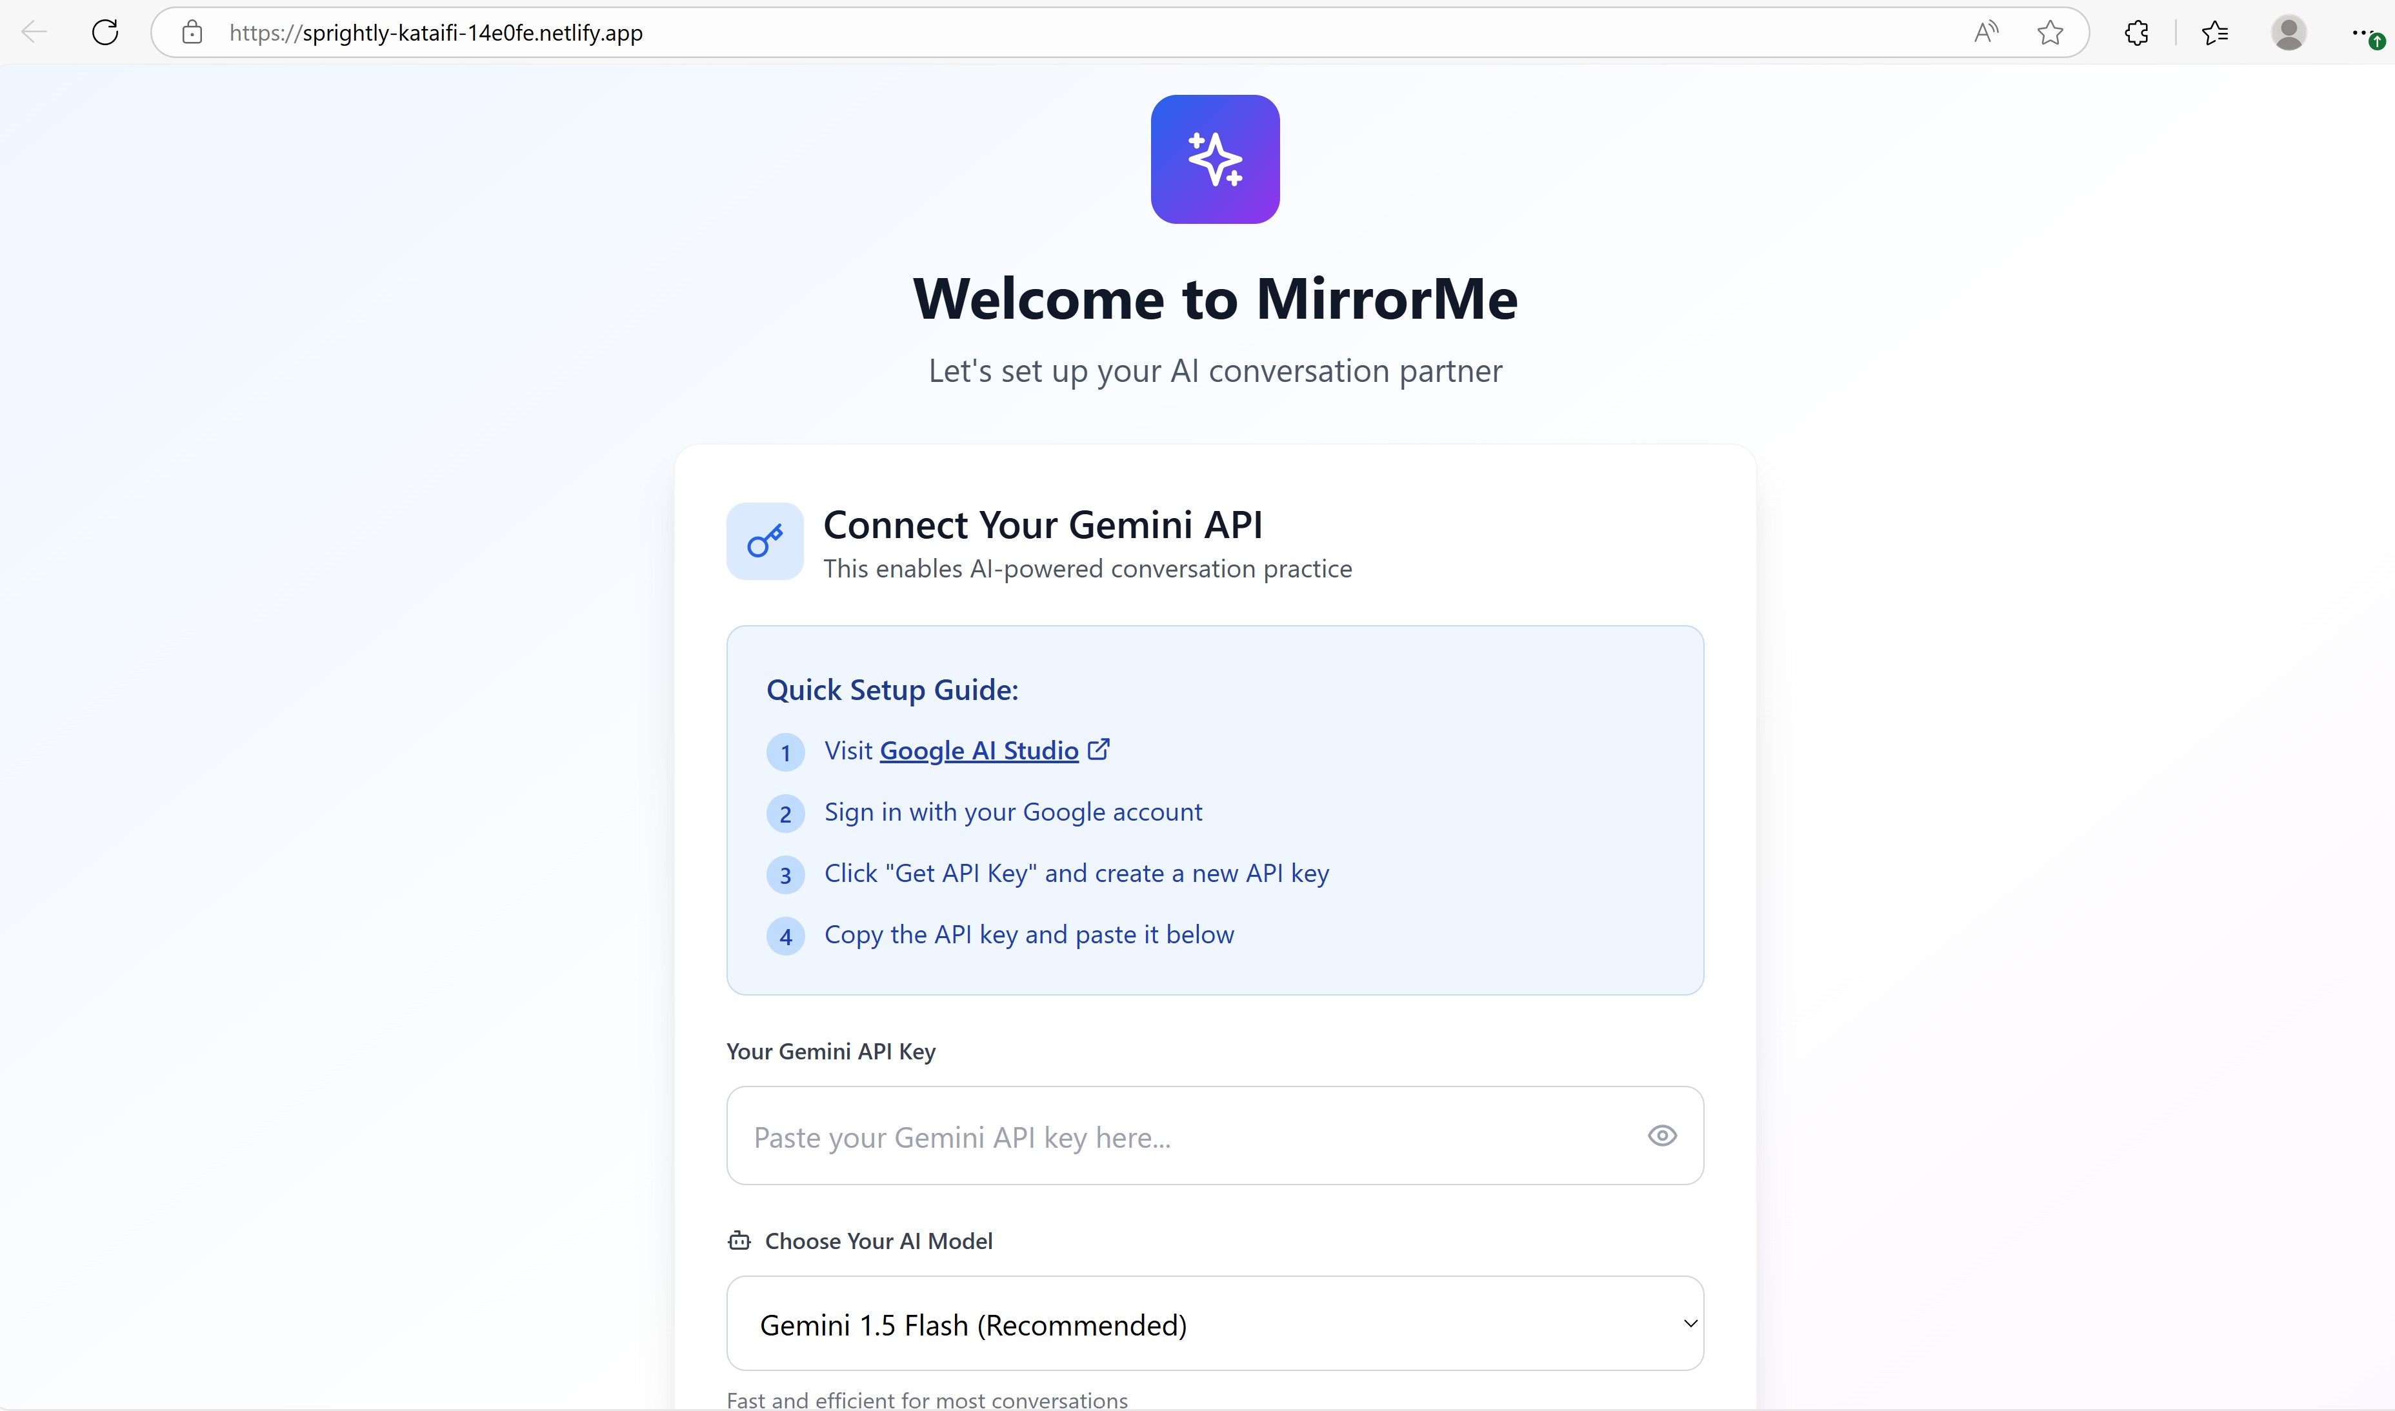Add page to favorites with star icon

(2050, 32)
